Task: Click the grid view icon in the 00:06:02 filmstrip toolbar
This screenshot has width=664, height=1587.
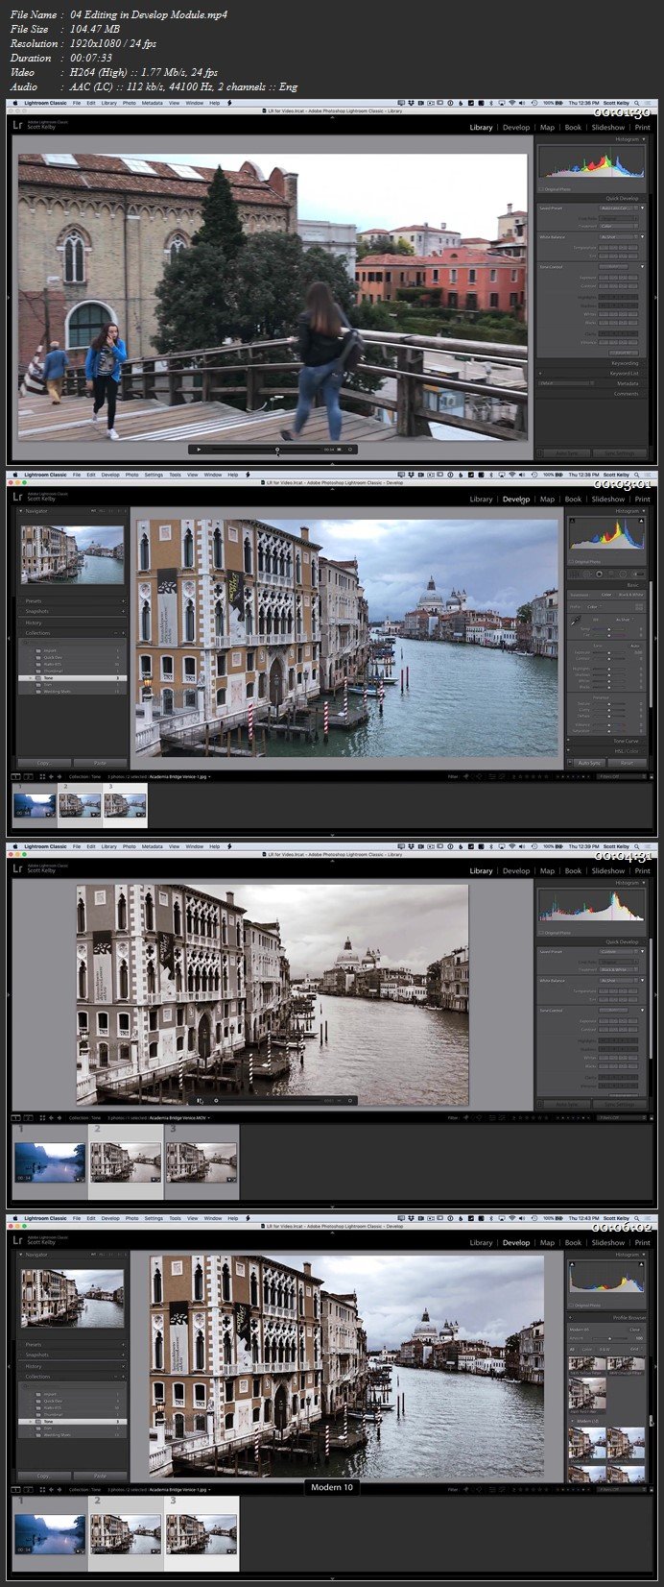Action: coord(42,1489)
